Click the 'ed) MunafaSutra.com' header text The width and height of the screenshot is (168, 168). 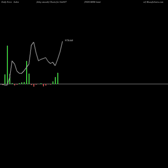(x=153, y=2)
